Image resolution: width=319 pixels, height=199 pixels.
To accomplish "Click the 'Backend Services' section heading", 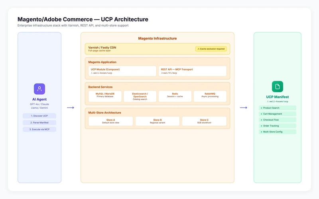I will coord(100,87).
